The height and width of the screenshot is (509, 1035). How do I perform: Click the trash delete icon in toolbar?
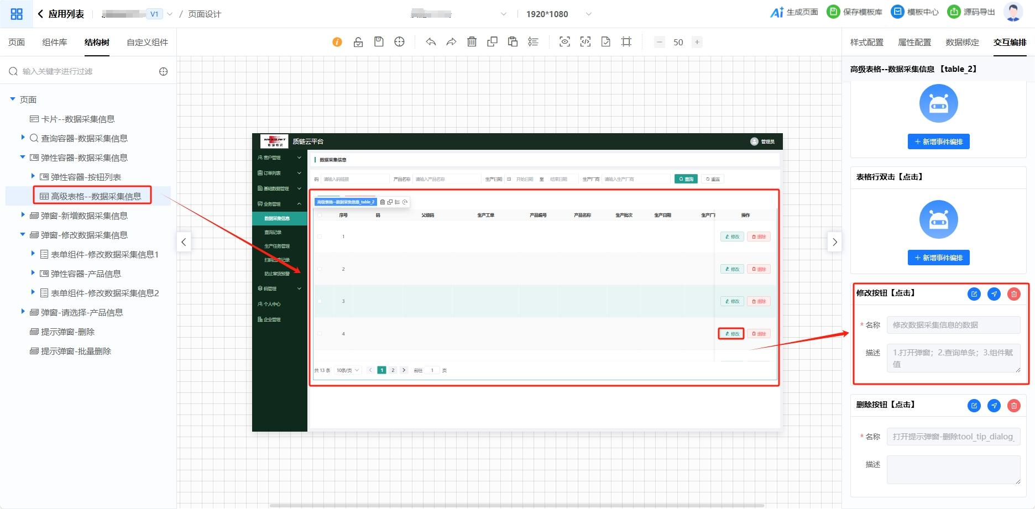472,42
